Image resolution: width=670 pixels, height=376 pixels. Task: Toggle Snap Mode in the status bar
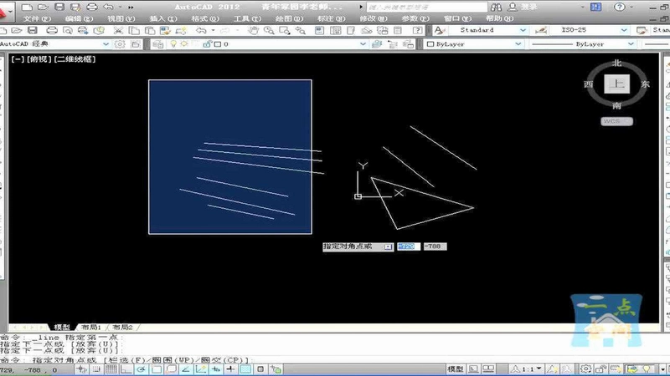click(96, 369)
